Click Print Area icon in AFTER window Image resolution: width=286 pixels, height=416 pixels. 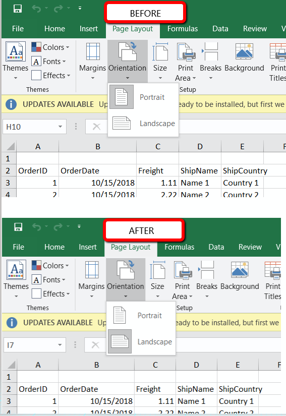183,270
